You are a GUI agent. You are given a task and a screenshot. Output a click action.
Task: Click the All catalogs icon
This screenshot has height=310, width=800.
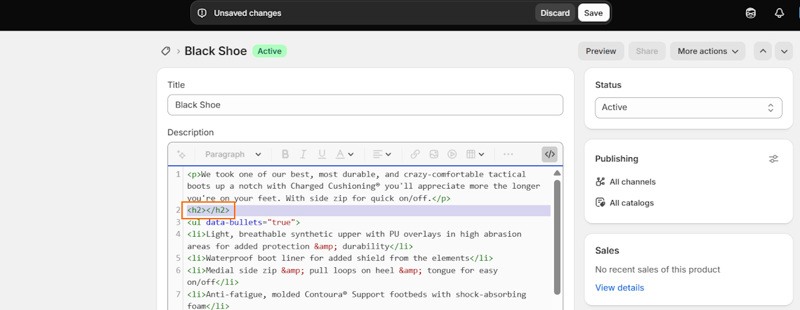[x=601, y=203]
